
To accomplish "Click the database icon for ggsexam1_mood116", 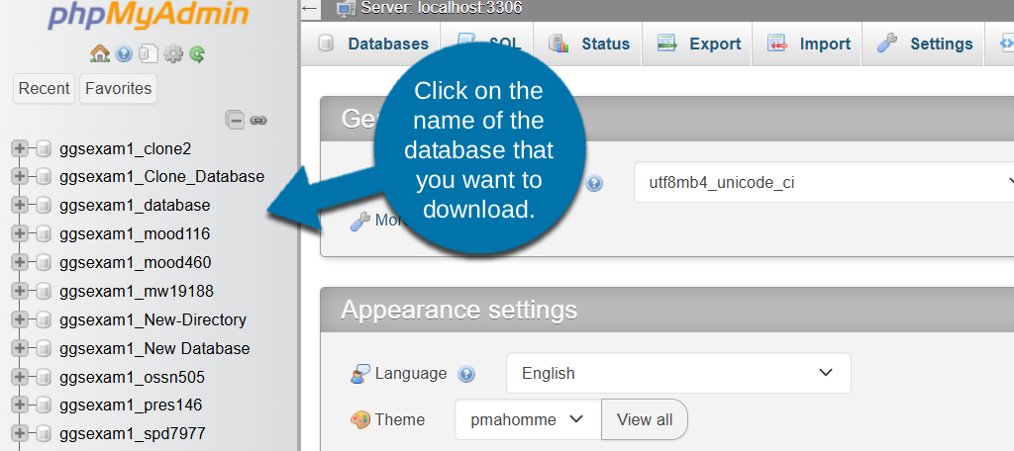I will tap(44, 234).
